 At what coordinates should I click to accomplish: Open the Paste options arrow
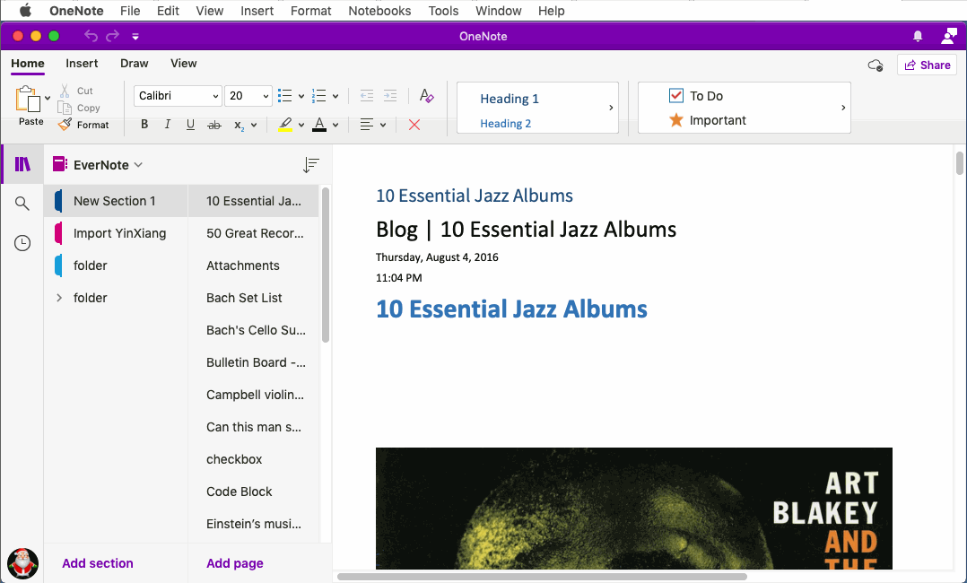click(48, 98)
